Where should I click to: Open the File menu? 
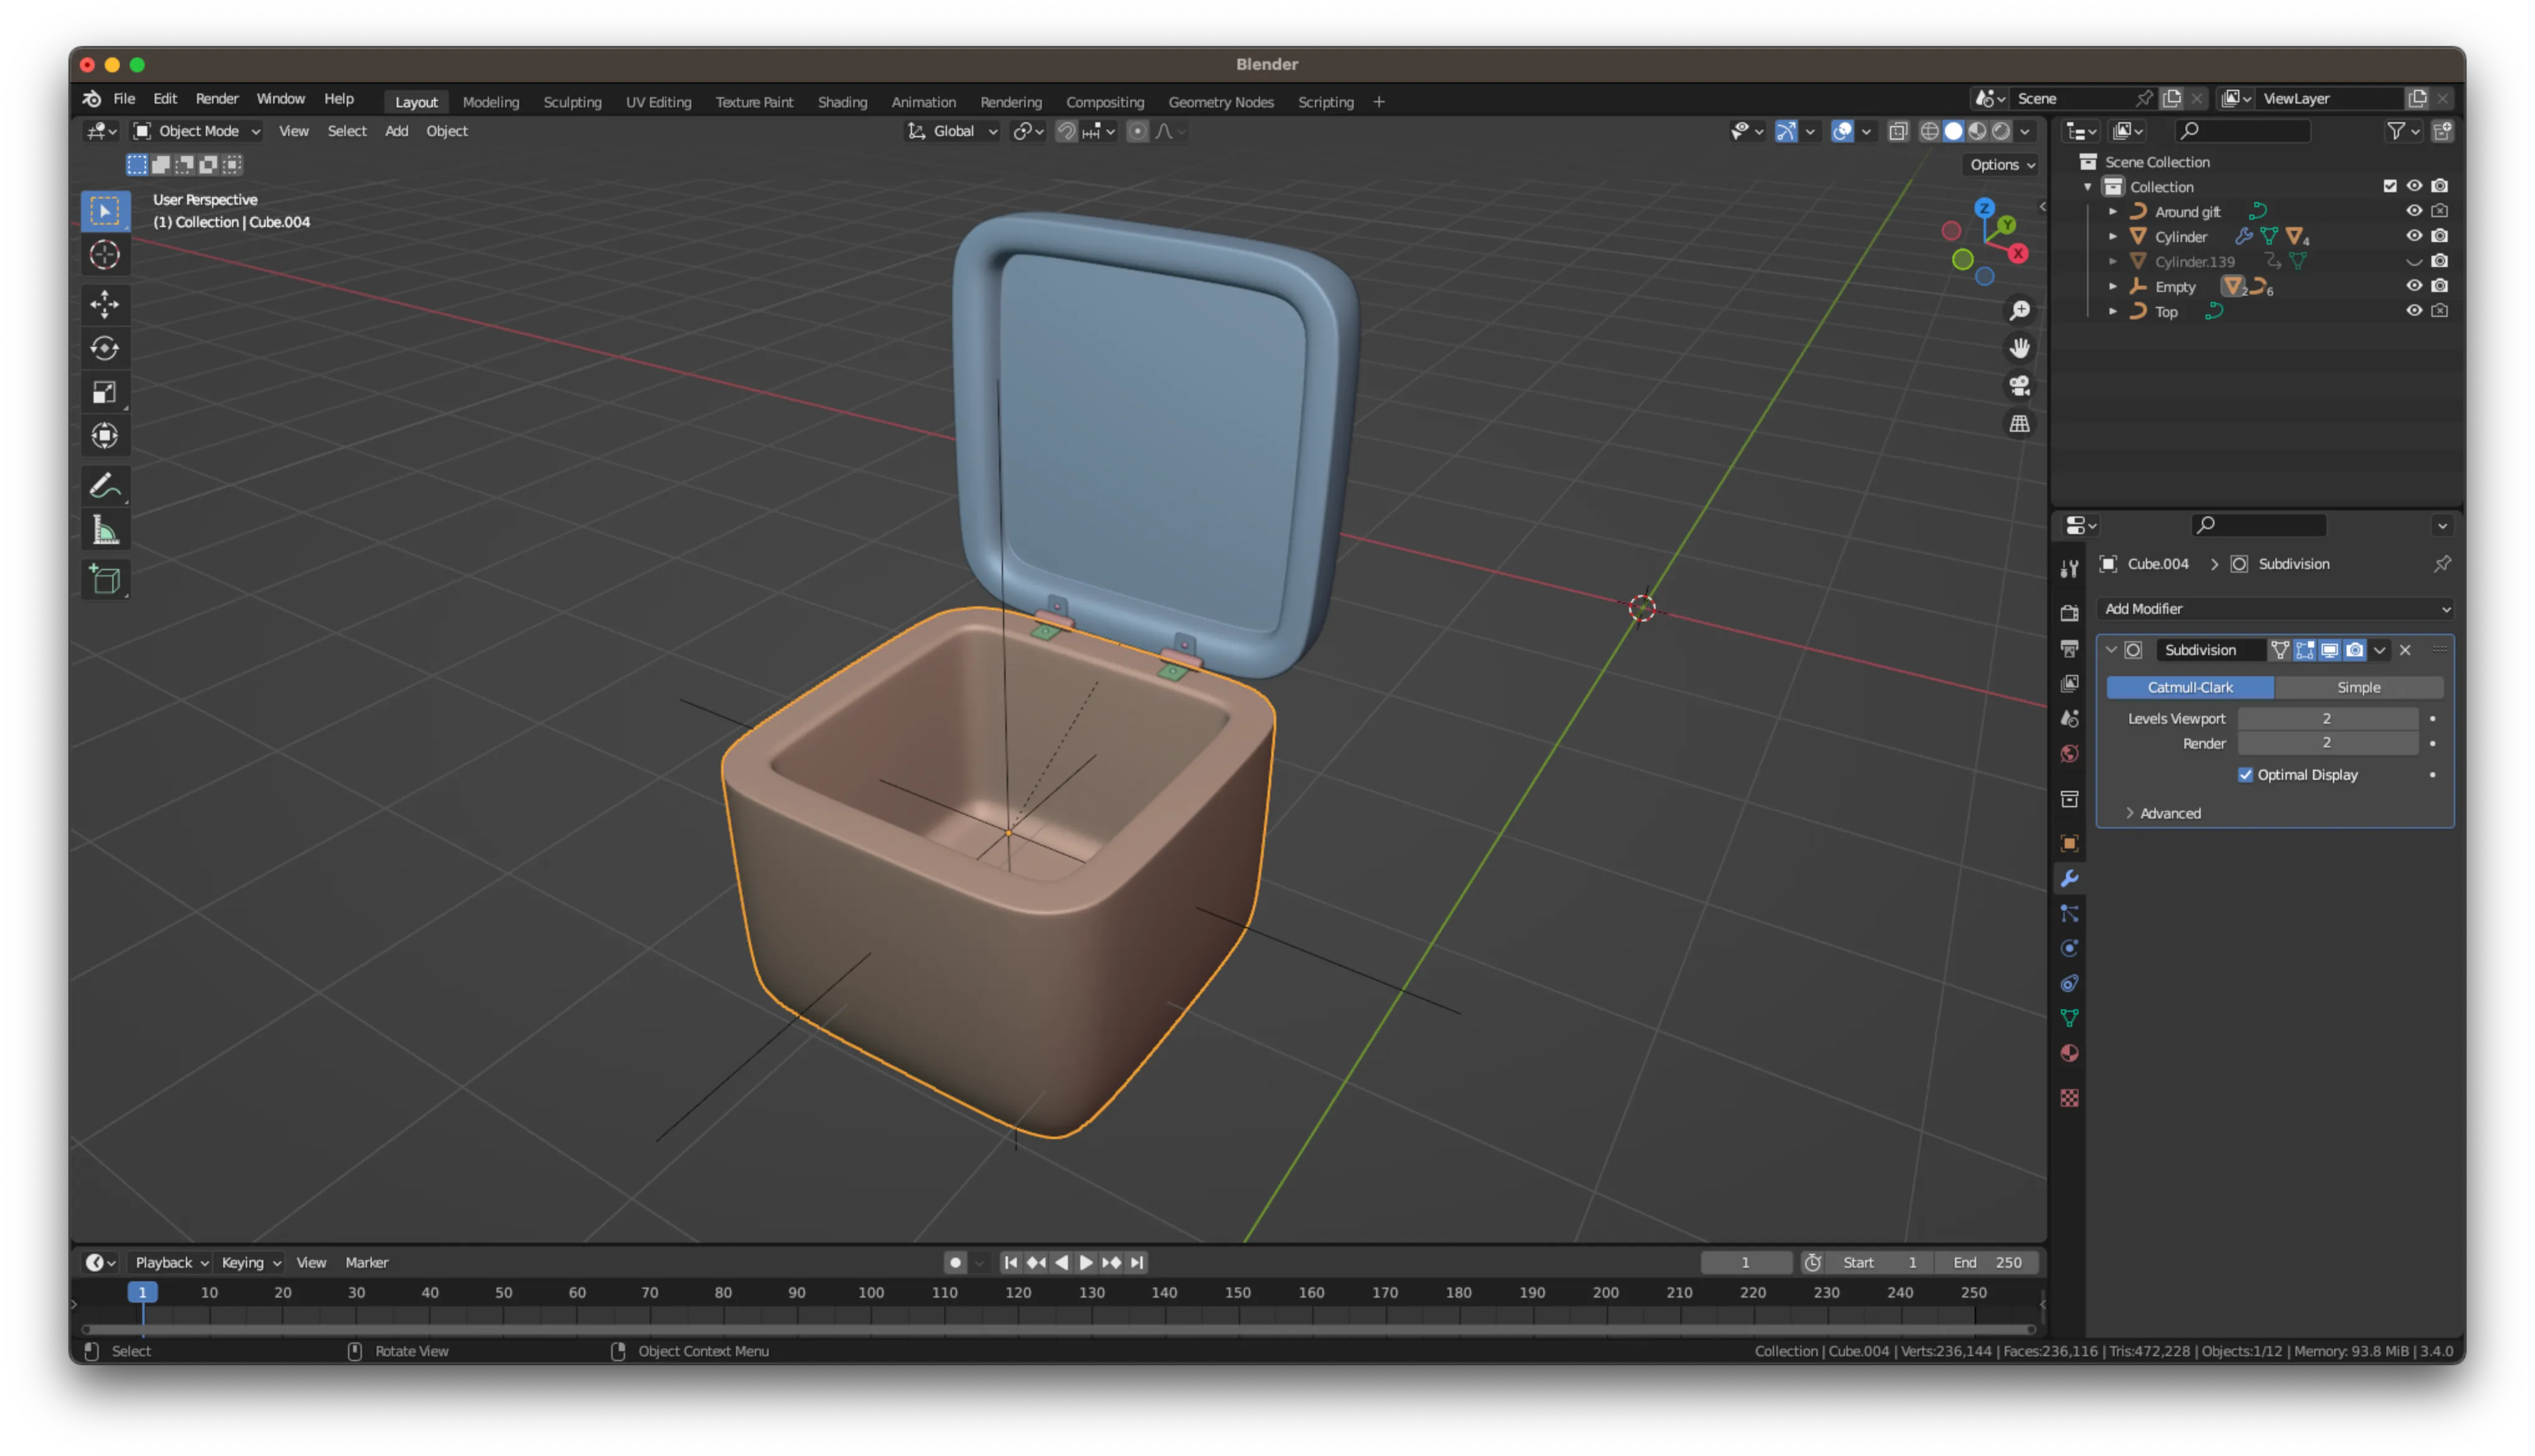(x=124, y=99)
